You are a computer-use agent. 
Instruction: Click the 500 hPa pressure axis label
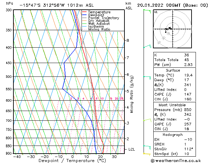pos(9,77)
